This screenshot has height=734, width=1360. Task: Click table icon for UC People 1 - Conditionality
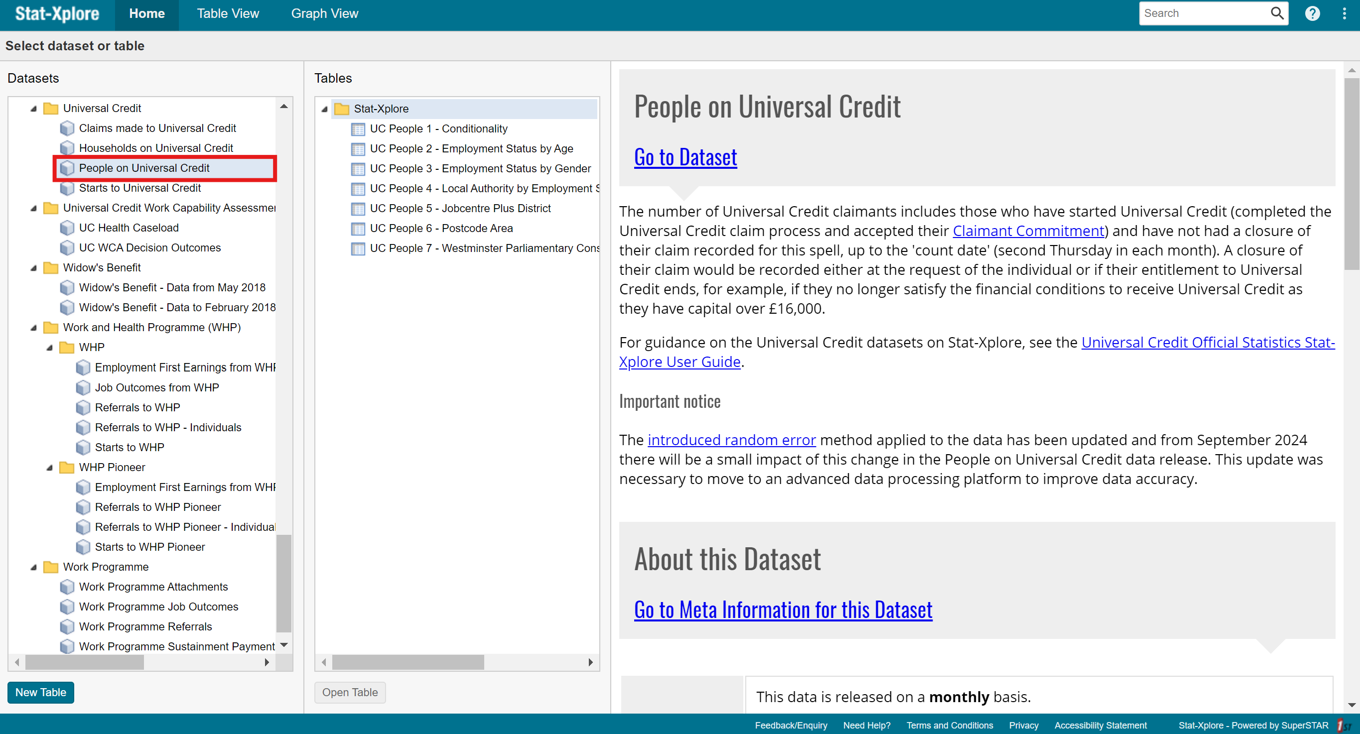pos(358,129)
